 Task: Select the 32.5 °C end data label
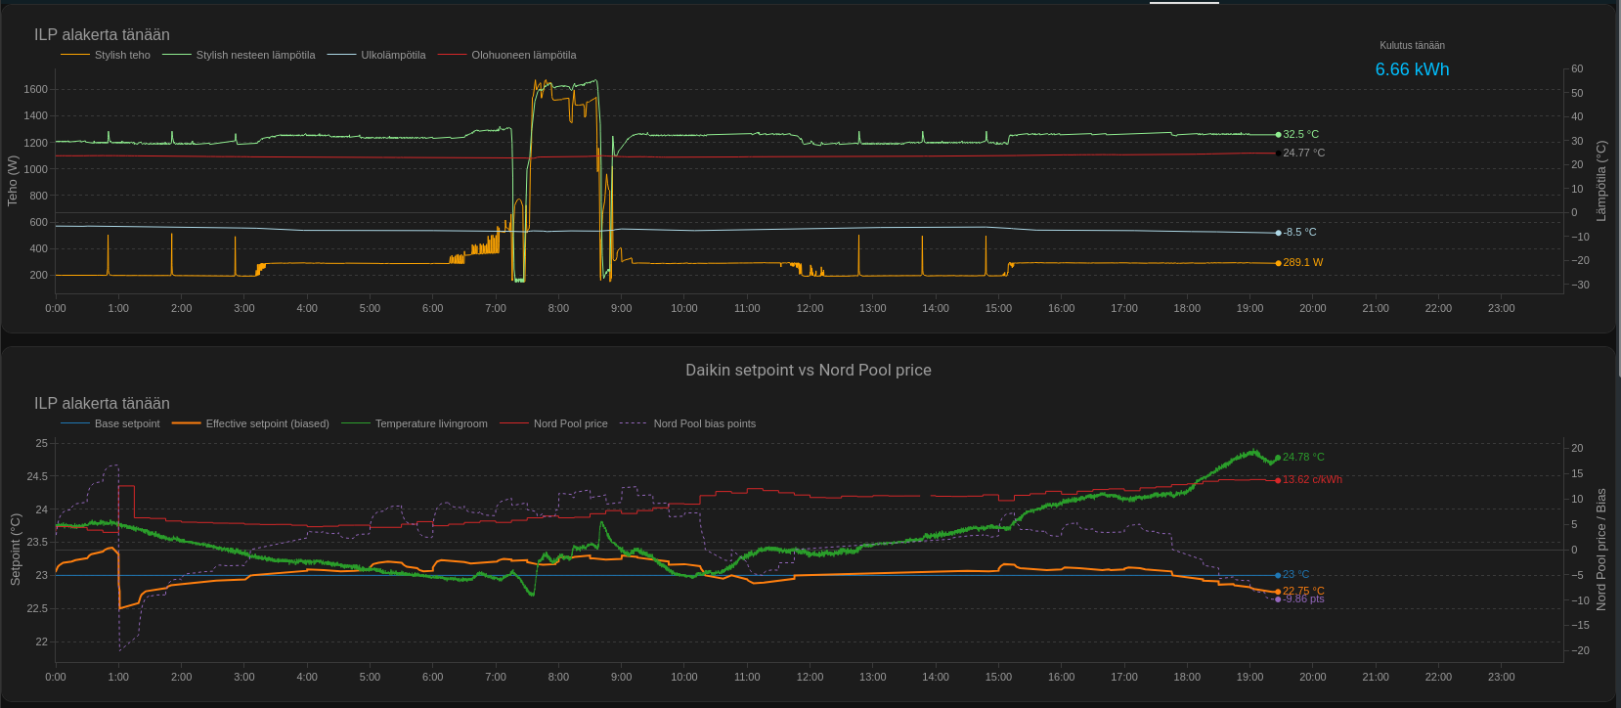pos(1300,135)
